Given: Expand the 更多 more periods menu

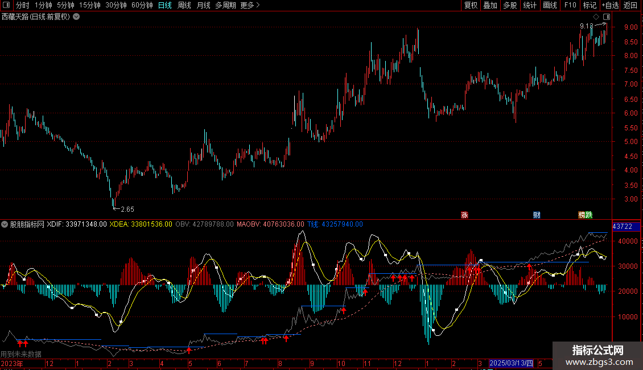Looking at the screenshot, I should pyautogui.click(x=250, y=5).
